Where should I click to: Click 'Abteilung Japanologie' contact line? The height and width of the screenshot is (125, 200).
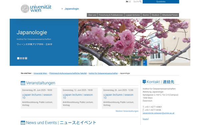(153, 92)
